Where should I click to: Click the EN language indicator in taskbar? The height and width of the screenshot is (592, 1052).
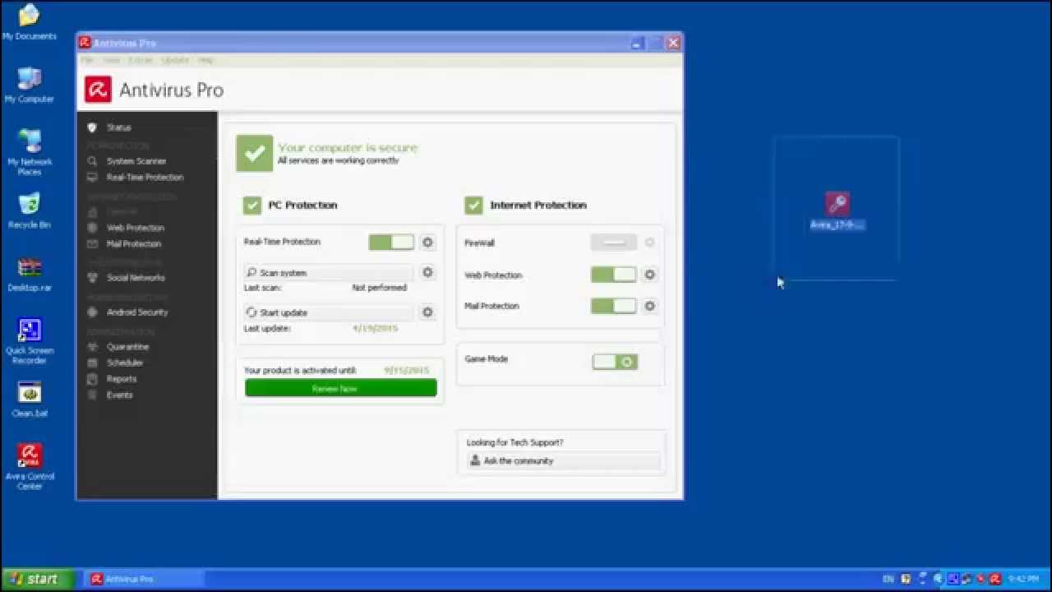point(888,579)
